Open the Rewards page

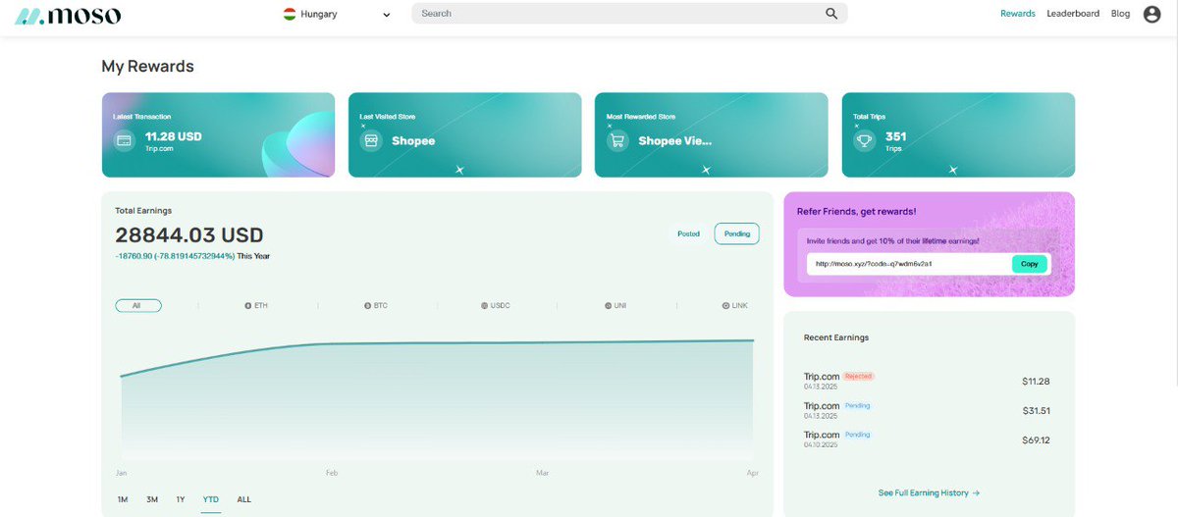(1018, 14)
